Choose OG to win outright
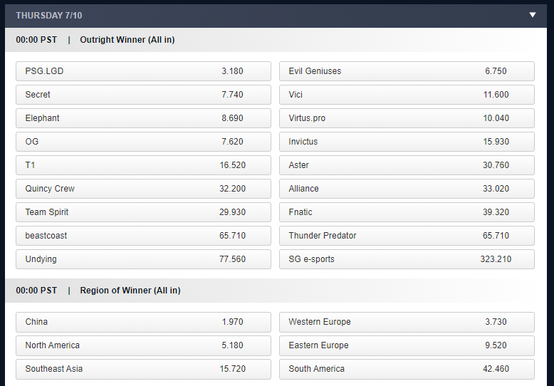The image size is (554, 386). 143,142
